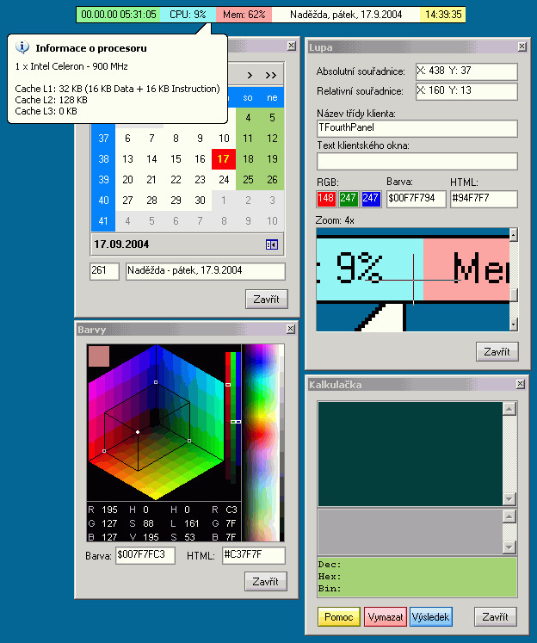
Task: Click Absolutní souřadnice field
Action: [466, 71]
